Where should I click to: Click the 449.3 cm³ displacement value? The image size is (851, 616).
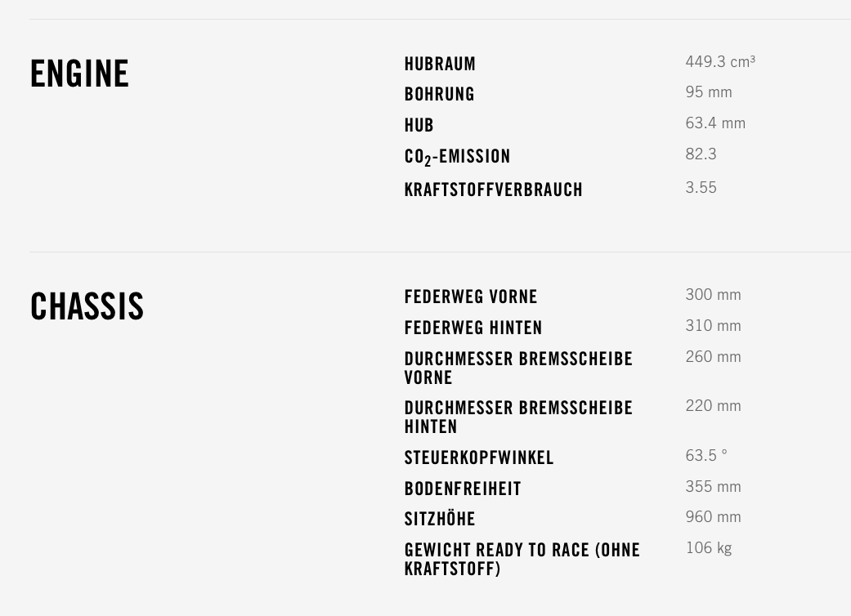click(719, 62)
